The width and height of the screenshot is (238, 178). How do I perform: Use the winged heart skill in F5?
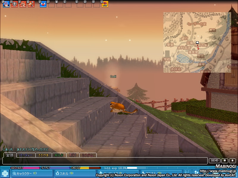43,4
